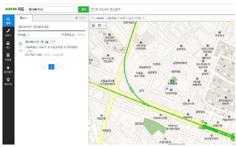236x147 pixels.
Task: Click the 삼양하드웨어 label on map
Action: click(x=180, y=63)
